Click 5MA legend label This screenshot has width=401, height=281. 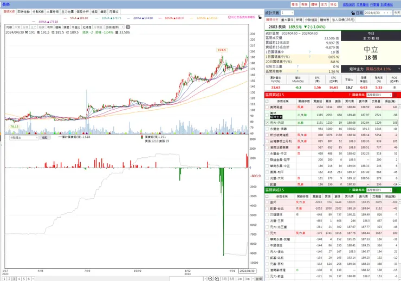pos(79,18)
